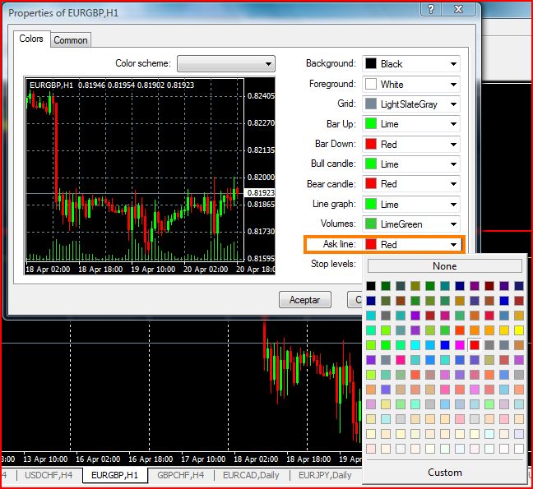Switch to the Common tab
This screenshot has height=489, width=533.
click(x=71, y=40)
